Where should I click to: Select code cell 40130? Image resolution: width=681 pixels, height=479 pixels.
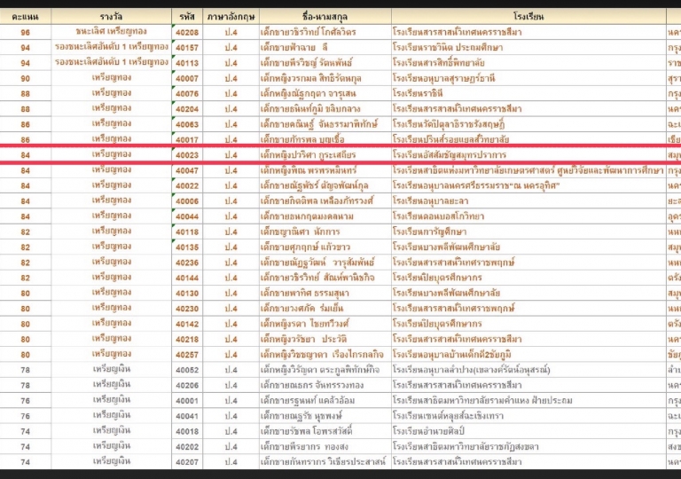click(187, 294)
